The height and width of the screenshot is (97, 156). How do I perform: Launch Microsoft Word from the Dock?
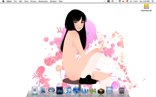pos(84,91)
